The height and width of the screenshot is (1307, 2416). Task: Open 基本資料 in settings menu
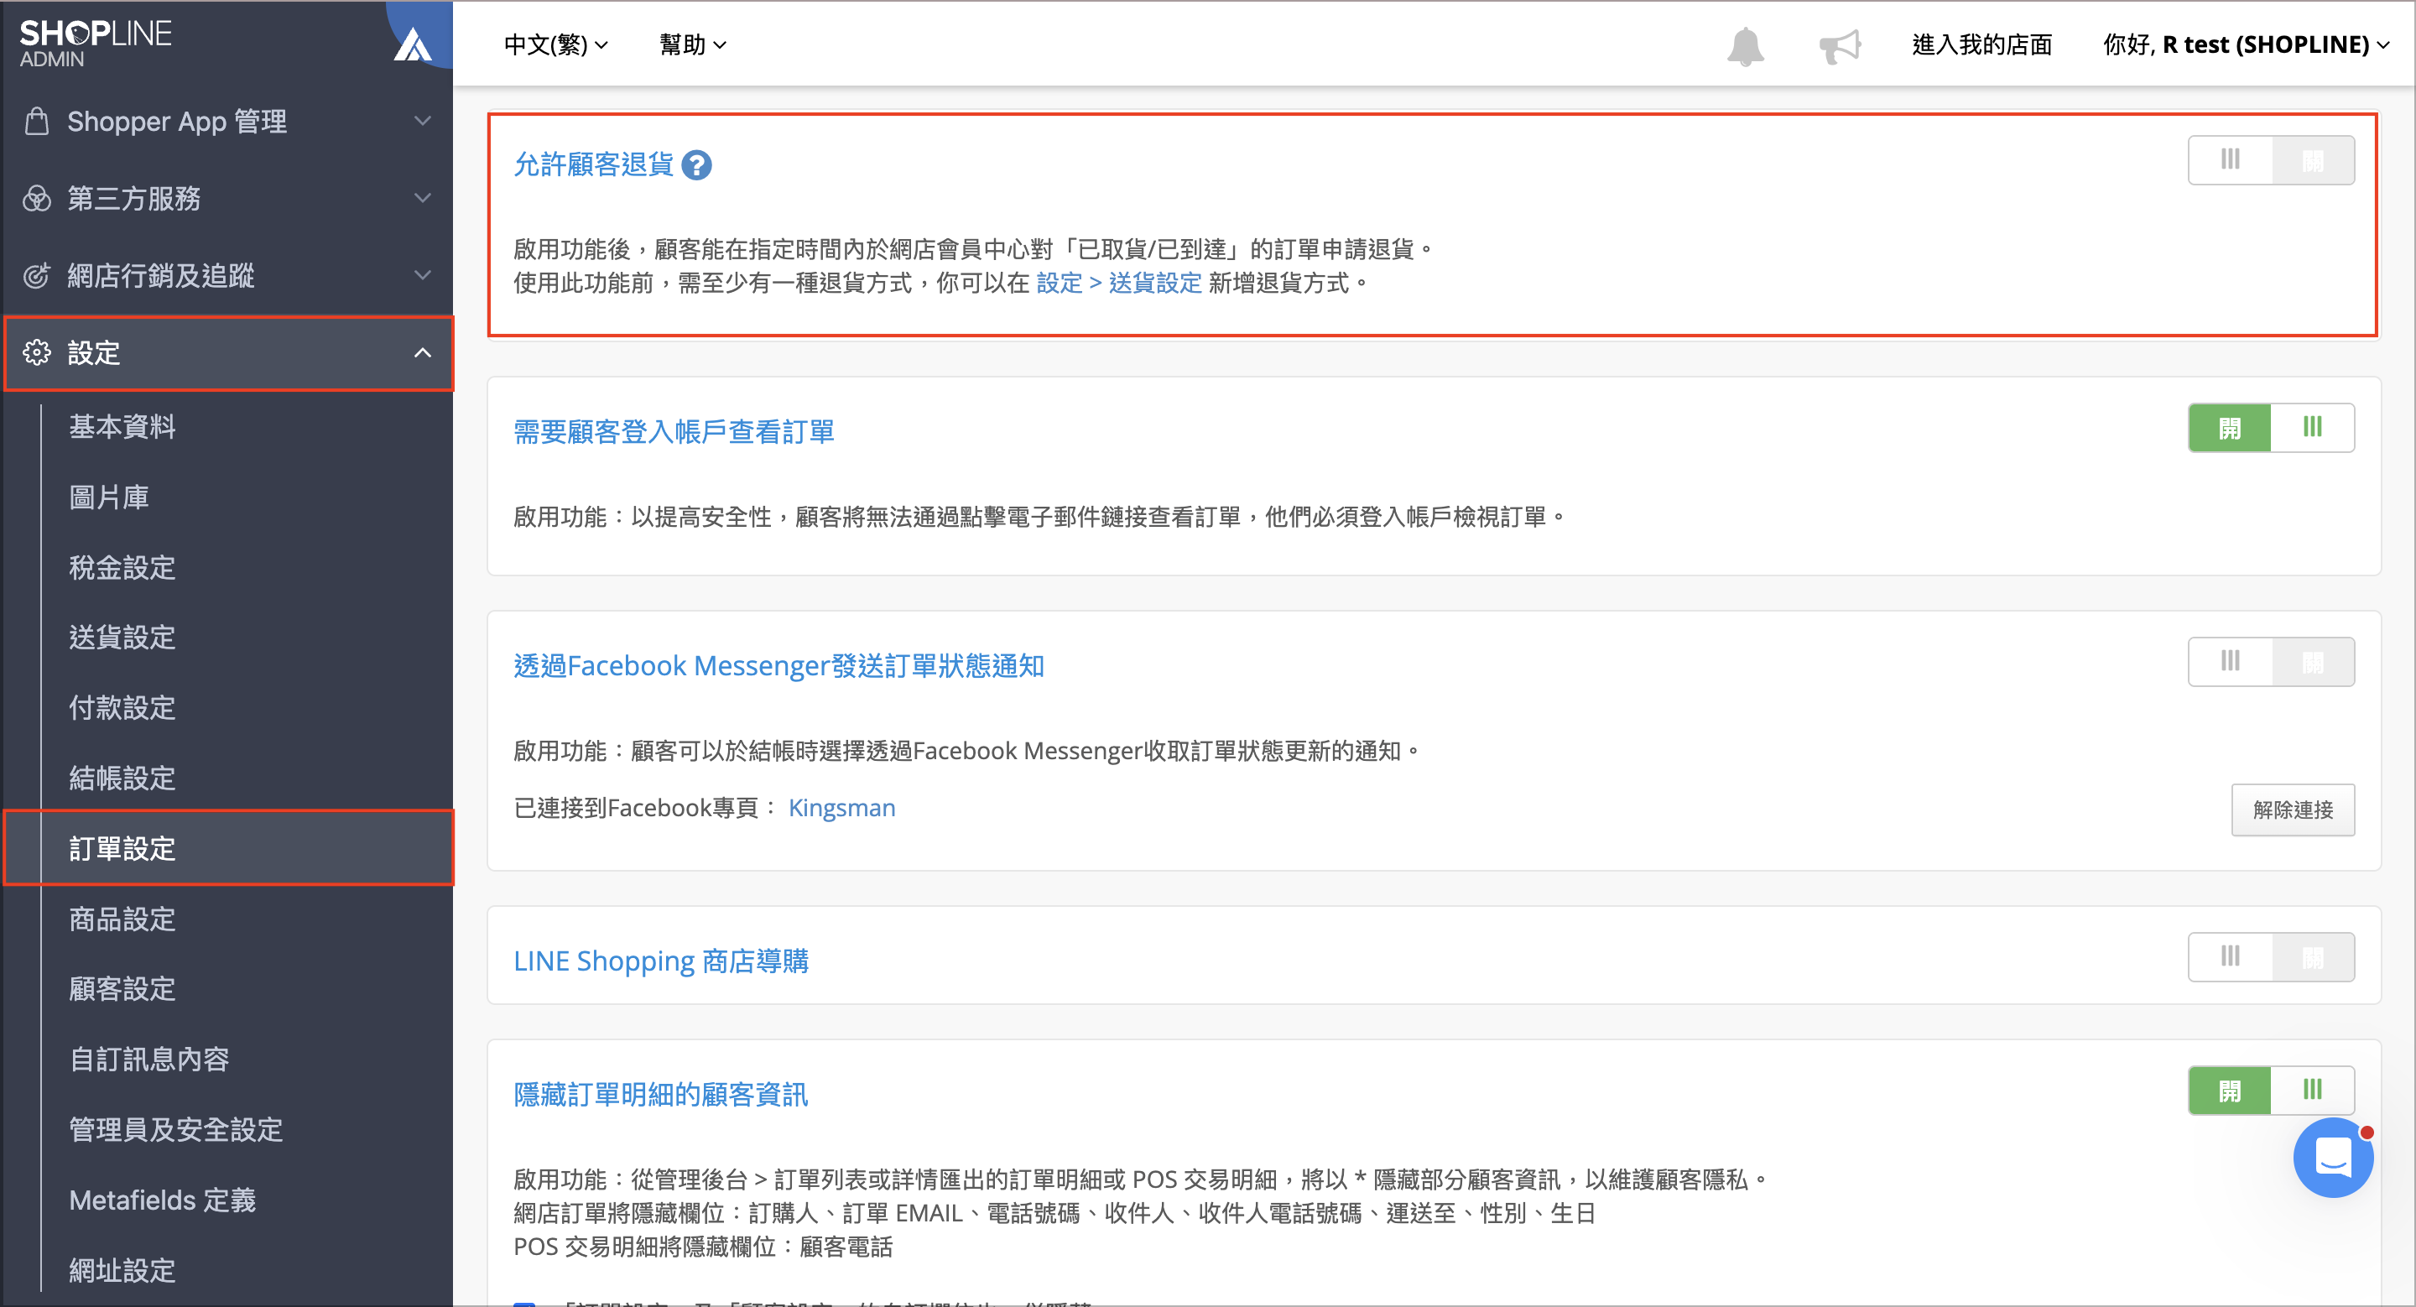click(x=122, y=427)
